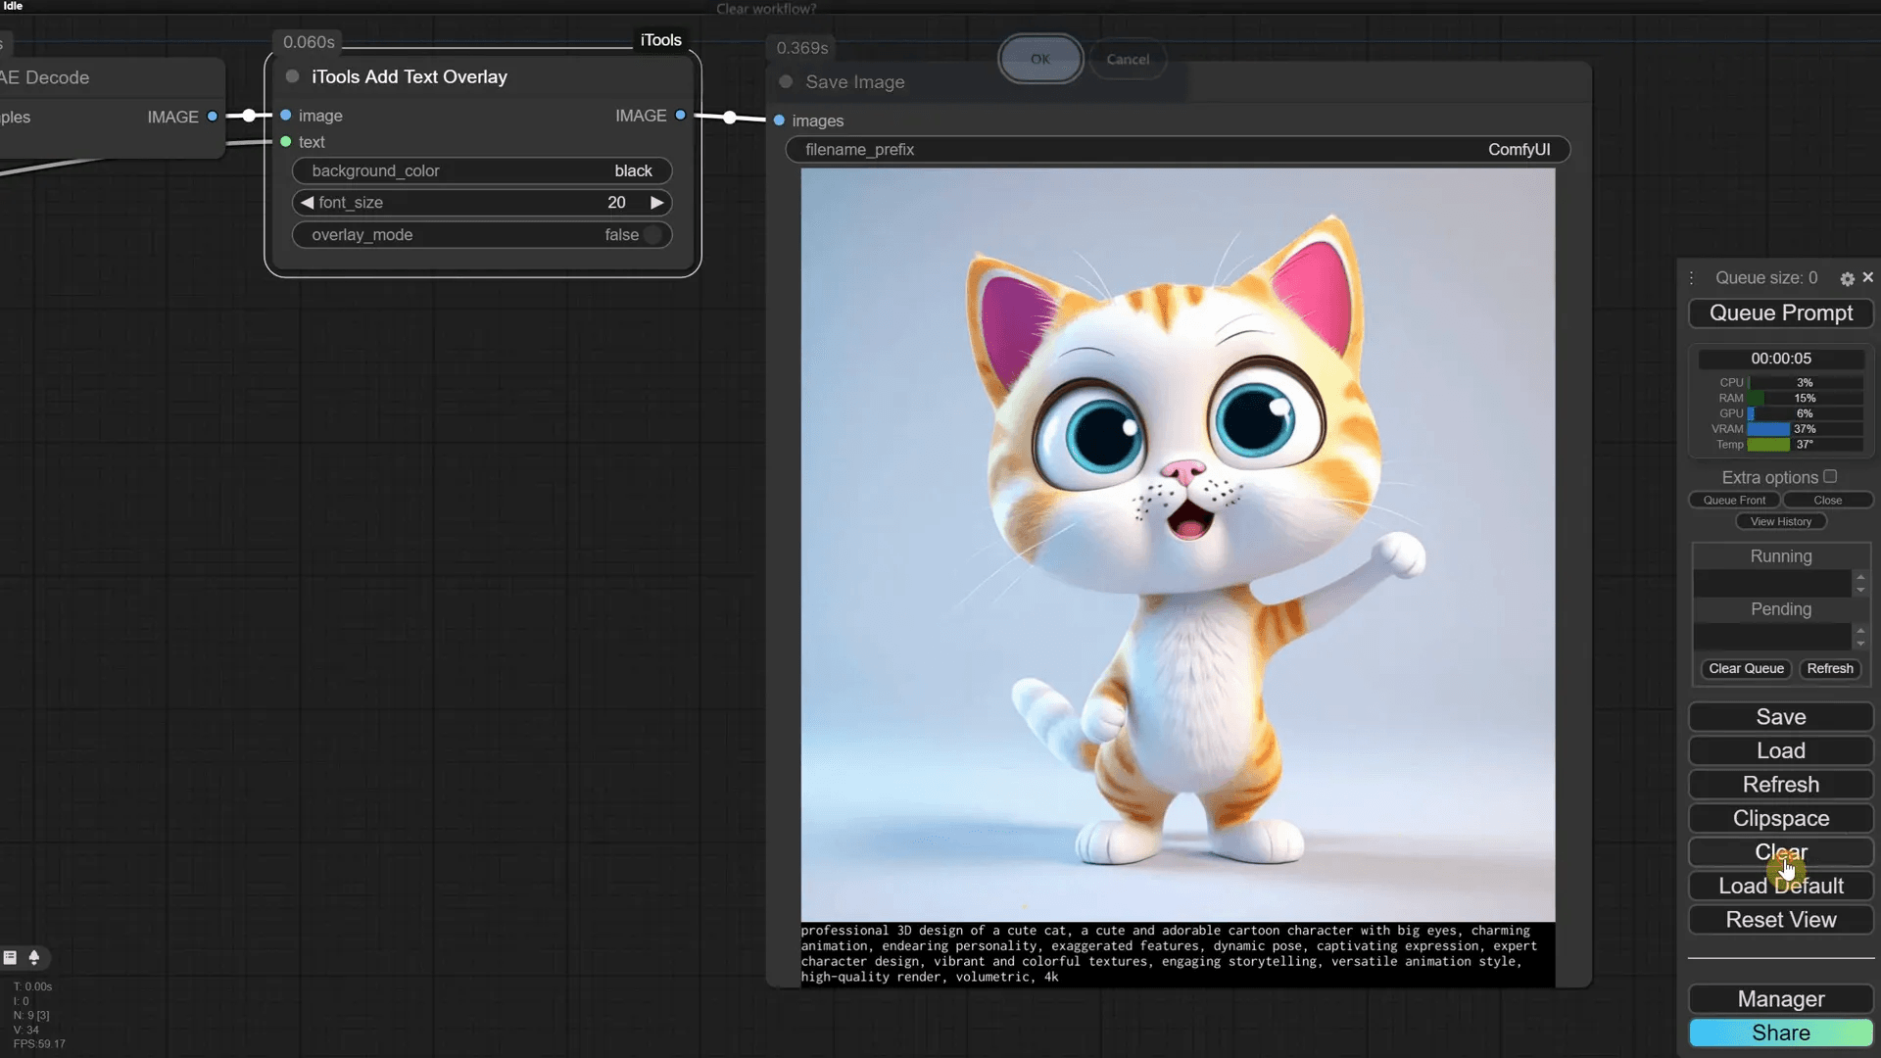
Task: Click Queue Front button
Action: (x=1734, y=501)
